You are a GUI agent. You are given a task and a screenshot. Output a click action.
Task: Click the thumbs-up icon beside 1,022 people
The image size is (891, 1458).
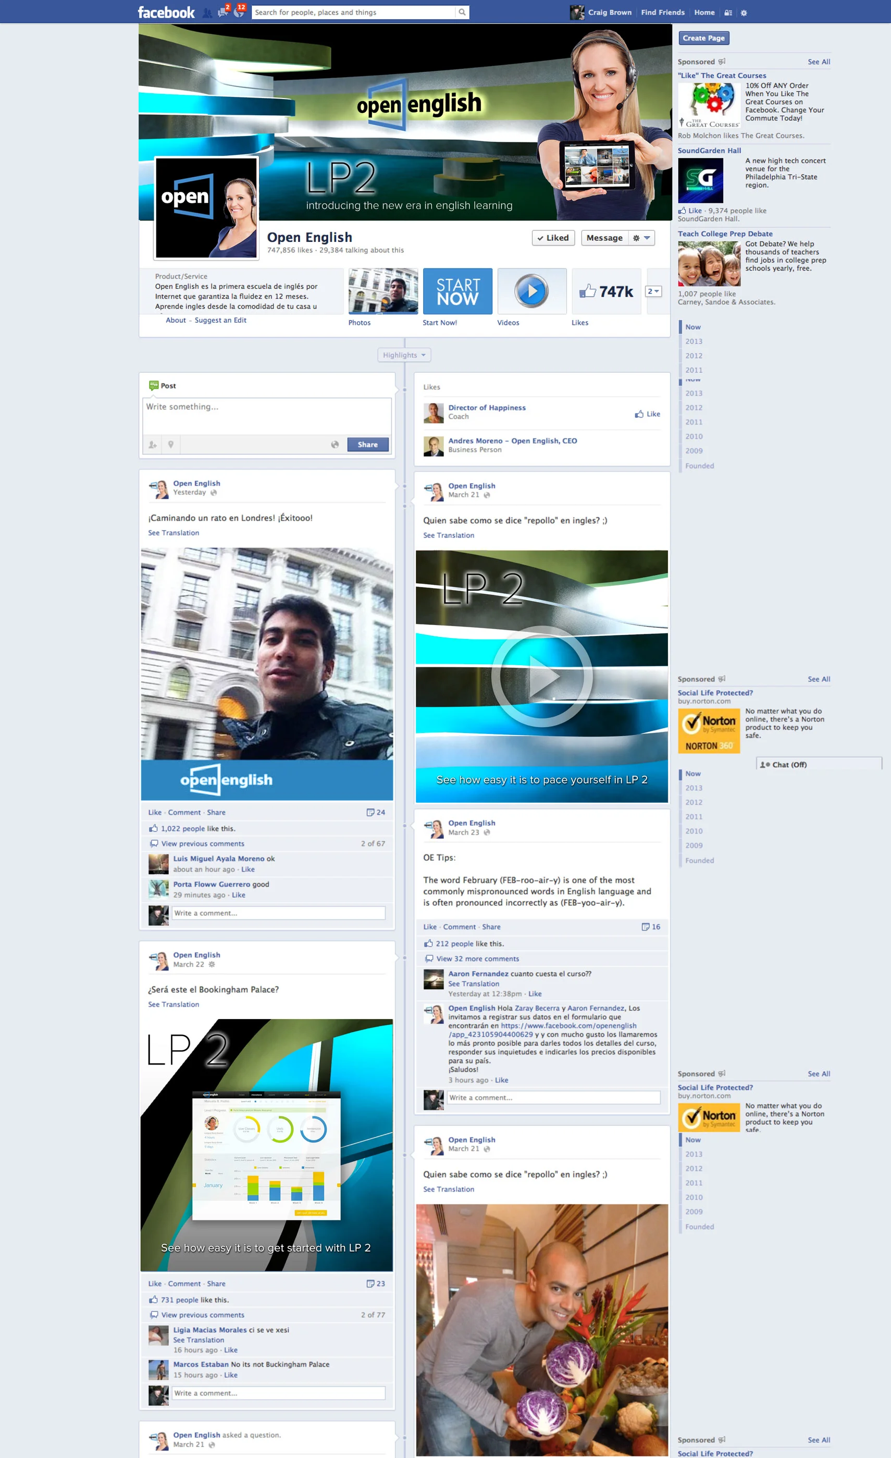(x=153, y=828)
